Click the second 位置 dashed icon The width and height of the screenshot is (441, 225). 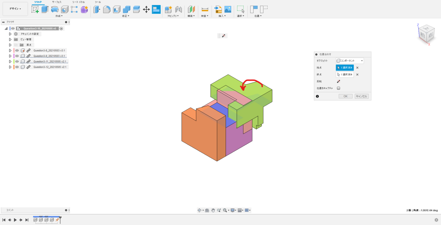[263, 10]
